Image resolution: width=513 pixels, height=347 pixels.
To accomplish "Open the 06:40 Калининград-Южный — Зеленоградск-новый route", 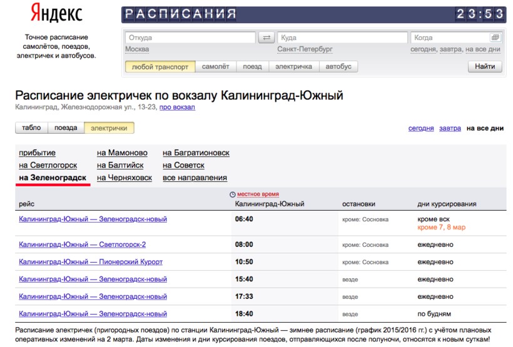I will coord(93,219).
